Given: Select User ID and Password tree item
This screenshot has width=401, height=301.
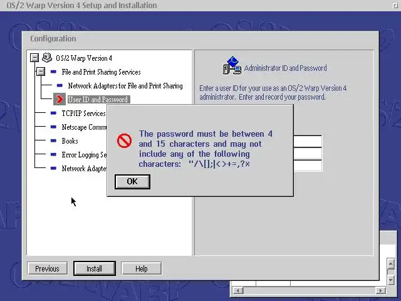Looking at the screenshot, I should [x=98, y=100].
